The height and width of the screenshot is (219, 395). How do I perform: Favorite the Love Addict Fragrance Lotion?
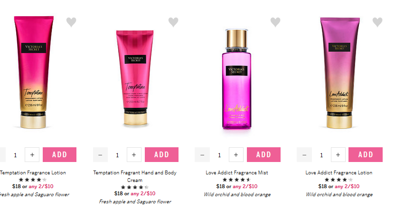pos(377,22)
